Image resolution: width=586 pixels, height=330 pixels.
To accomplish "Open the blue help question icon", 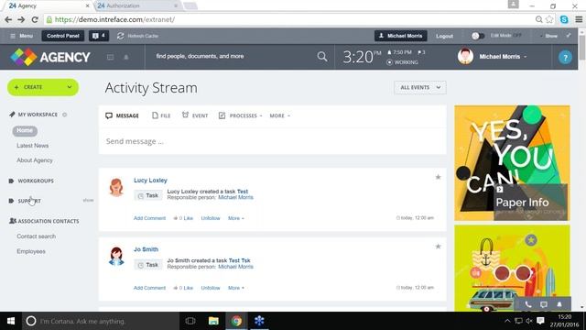I will coord(565,57).
